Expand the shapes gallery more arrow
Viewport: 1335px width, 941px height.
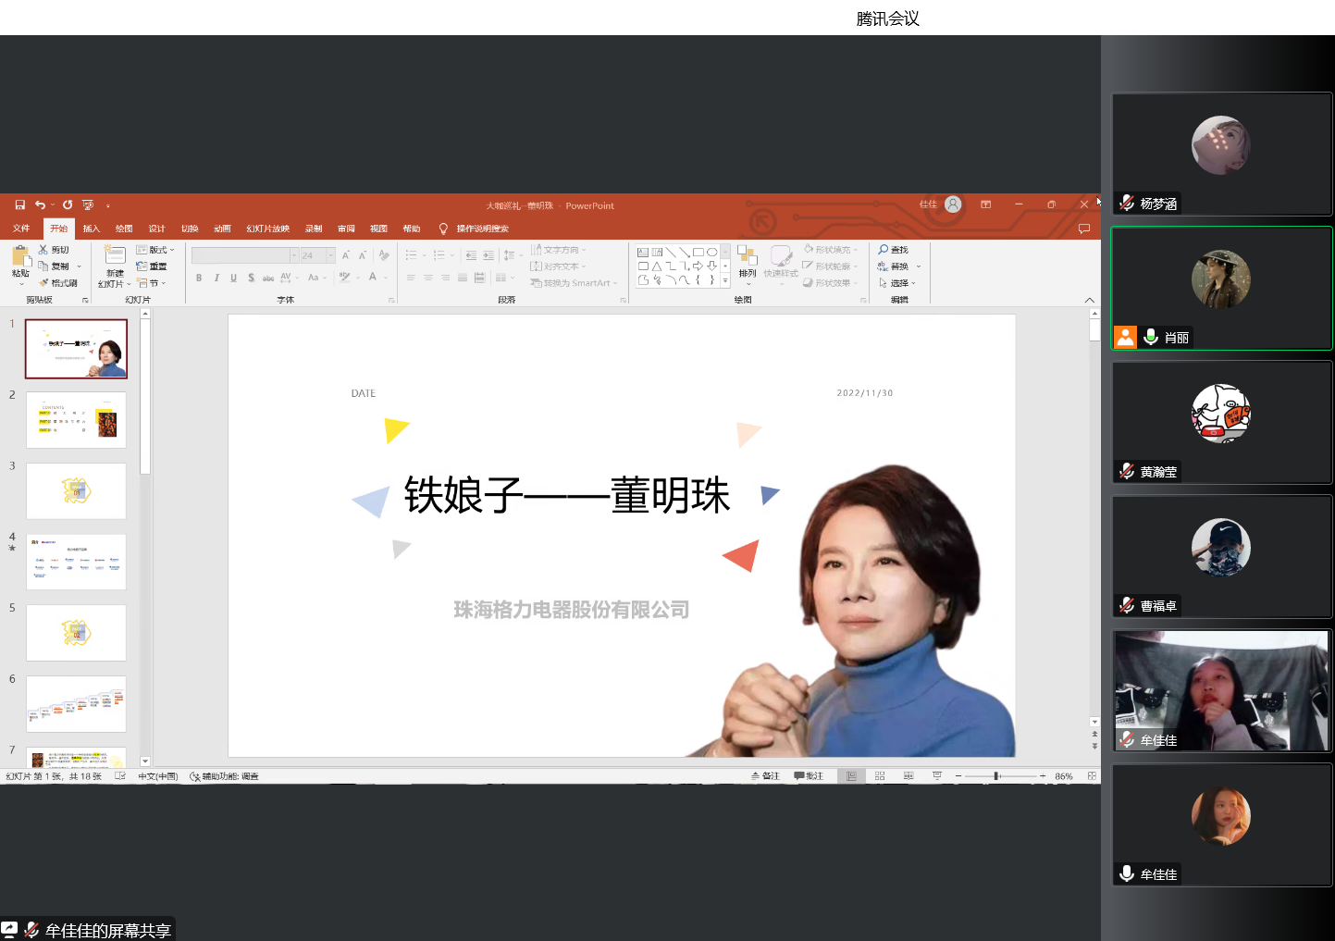(725, 280)
